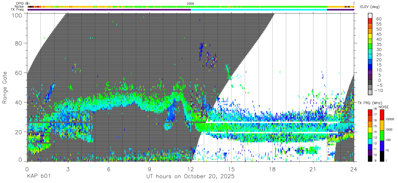Click the 9 tick on UT hours axis
The width and height of the screenshot is (398, 183).
pos(150,169)
